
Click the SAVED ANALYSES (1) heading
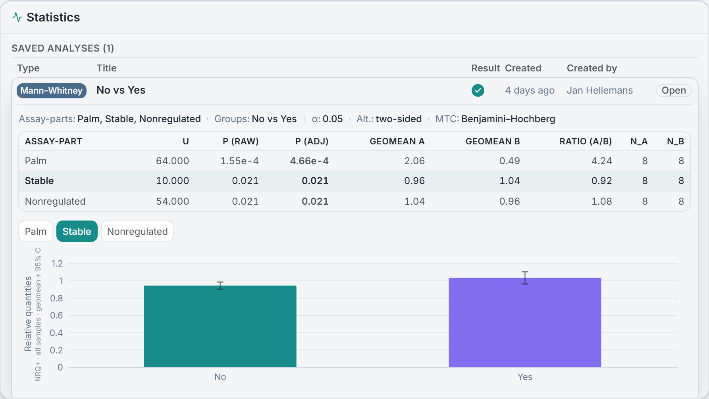[x=63, y=48]
